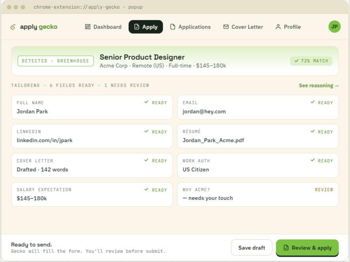350x262 pixels.
Task: Switch to the Cover Letter tab
Action: (243, 27)
